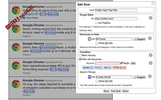Open #keynote hashtag in first tweet
This screenshot has width=161, height=100.
(53, 14)
